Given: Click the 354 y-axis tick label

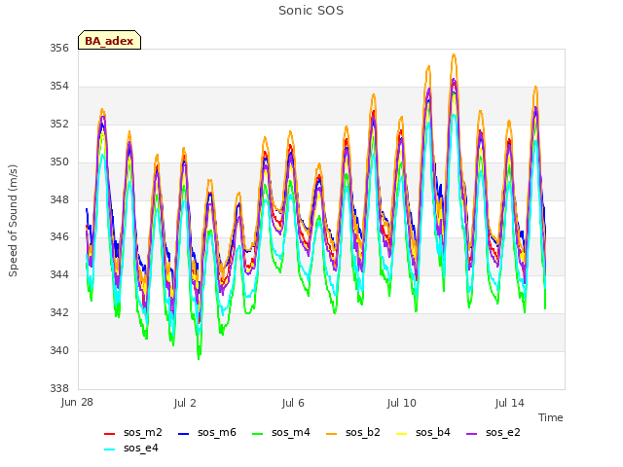Looking at the screenshot, I should (x=59, y=86).
